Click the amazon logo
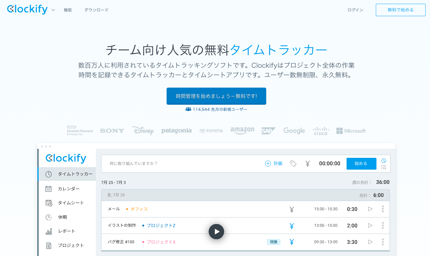 point(242,131)
